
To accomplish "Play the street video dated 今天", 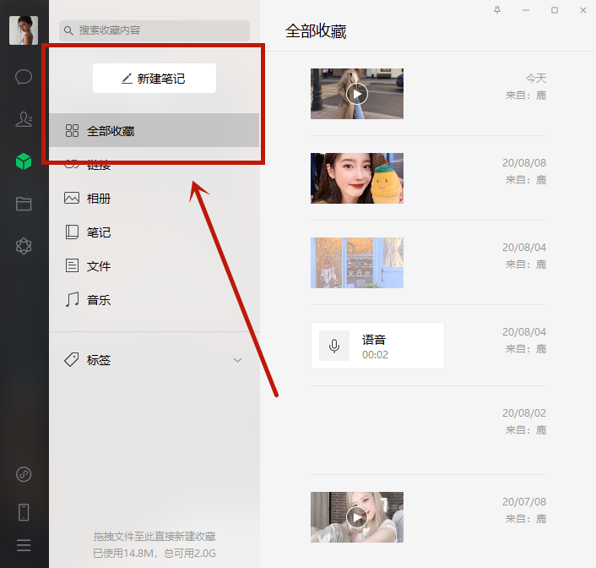I will pyautogui.click(x=357, y=94).
